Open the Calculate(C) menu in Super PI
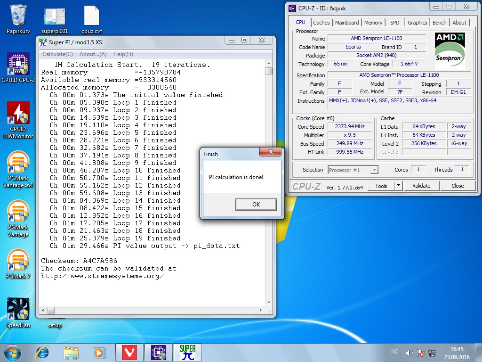 [57, 54]
